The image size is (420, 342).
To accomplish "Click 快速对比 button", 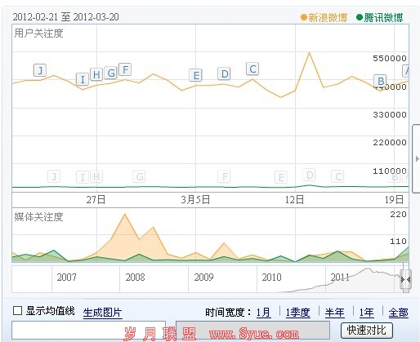I will (x=367, y=331).
